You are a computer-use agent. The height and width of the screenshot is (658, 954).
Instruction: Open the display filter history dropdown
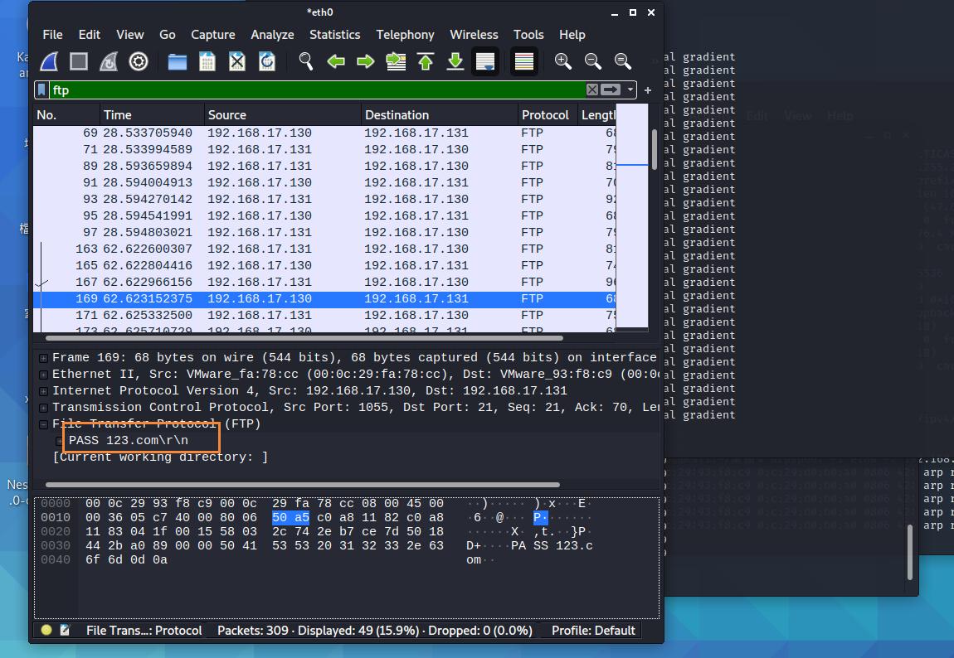coord(631,90)
